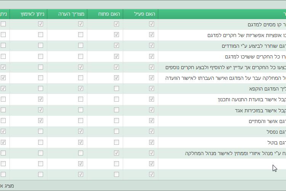Toggle 'האם פתוח' checkbox for 'קבל אישור בוועדת התנועה ותכנון' row

116,99
